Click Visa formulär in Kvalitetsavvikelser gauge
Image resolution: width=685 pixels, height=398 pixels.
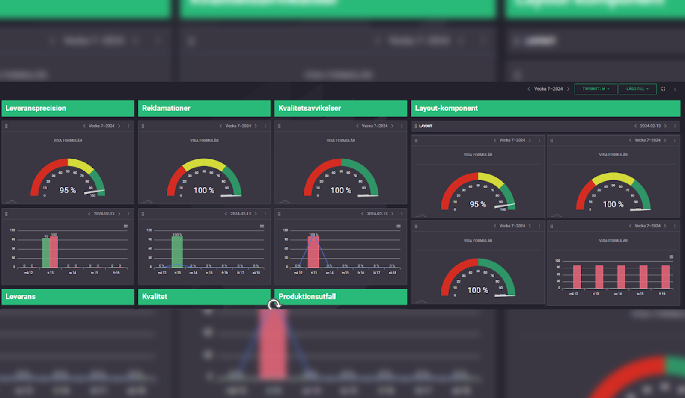click(x=341, y=140)
